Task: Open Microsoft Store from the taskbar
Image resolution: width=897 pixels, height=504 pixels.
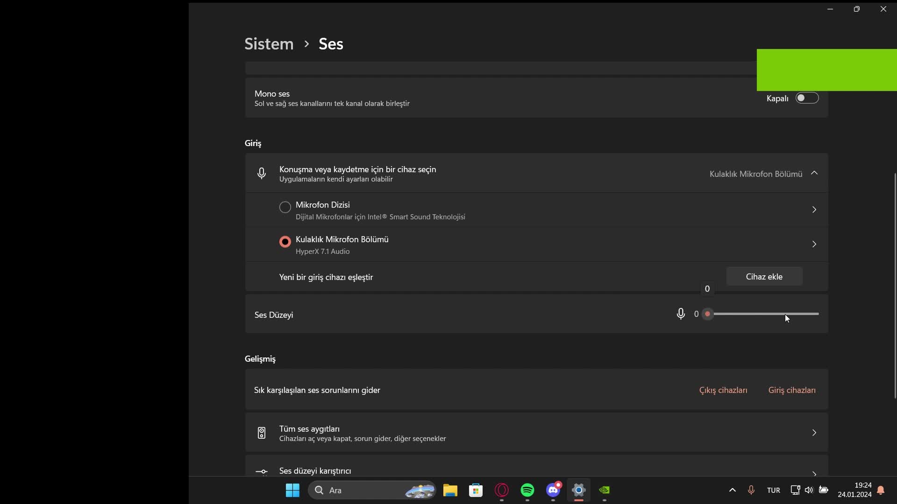Action: 476,490
